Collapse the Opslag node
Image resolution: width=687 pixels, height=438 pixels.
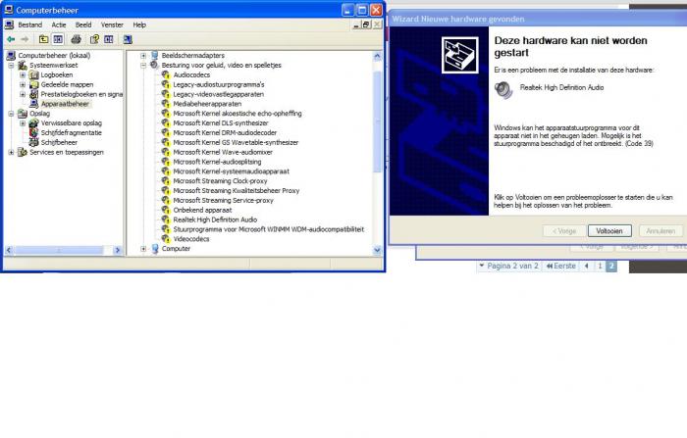coord(11,114)
